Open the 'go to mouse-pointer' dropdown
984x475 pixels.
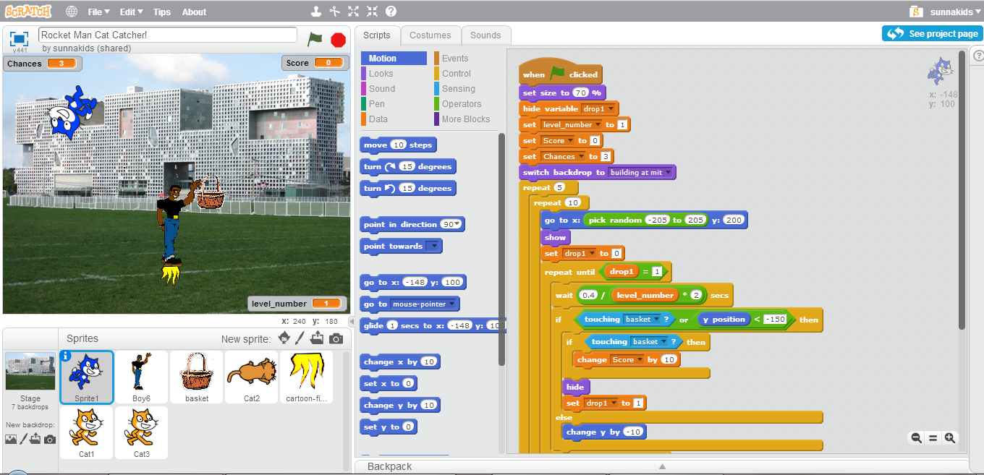(452, 304)
